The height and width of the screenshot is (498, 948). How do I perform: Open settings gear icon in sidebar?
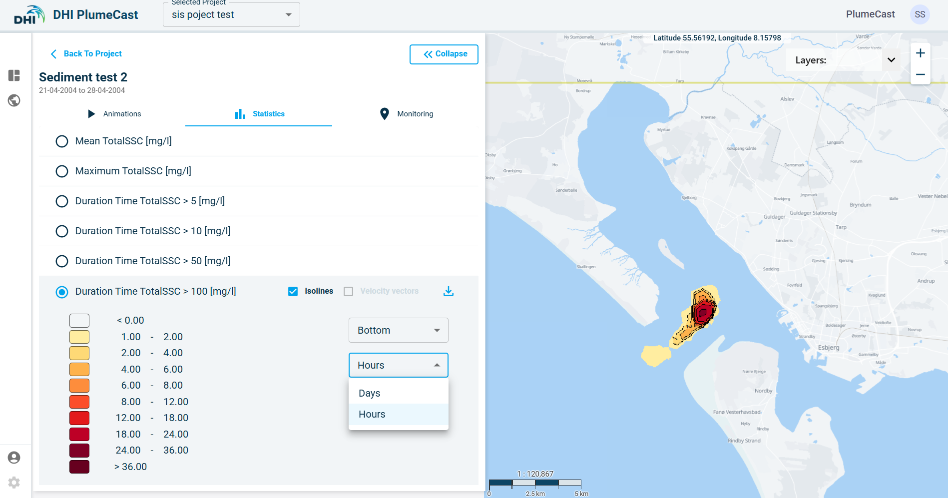pos(14,483)
